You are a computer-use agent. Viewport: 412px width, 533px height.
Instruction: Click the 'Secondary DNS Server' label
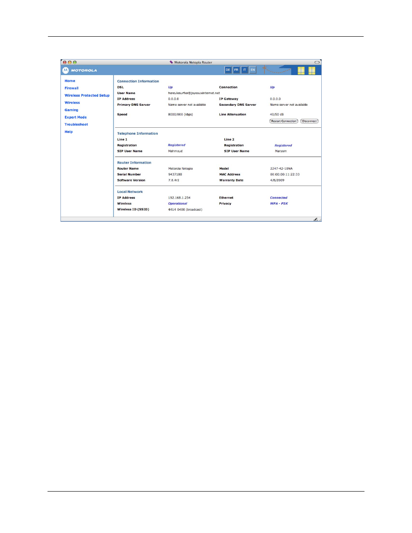click(238, 104)
